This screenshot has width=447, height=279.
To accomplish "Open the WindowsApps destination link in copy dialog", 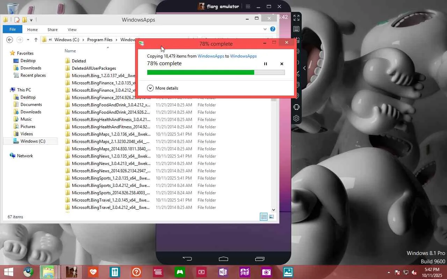I will 243,56.
